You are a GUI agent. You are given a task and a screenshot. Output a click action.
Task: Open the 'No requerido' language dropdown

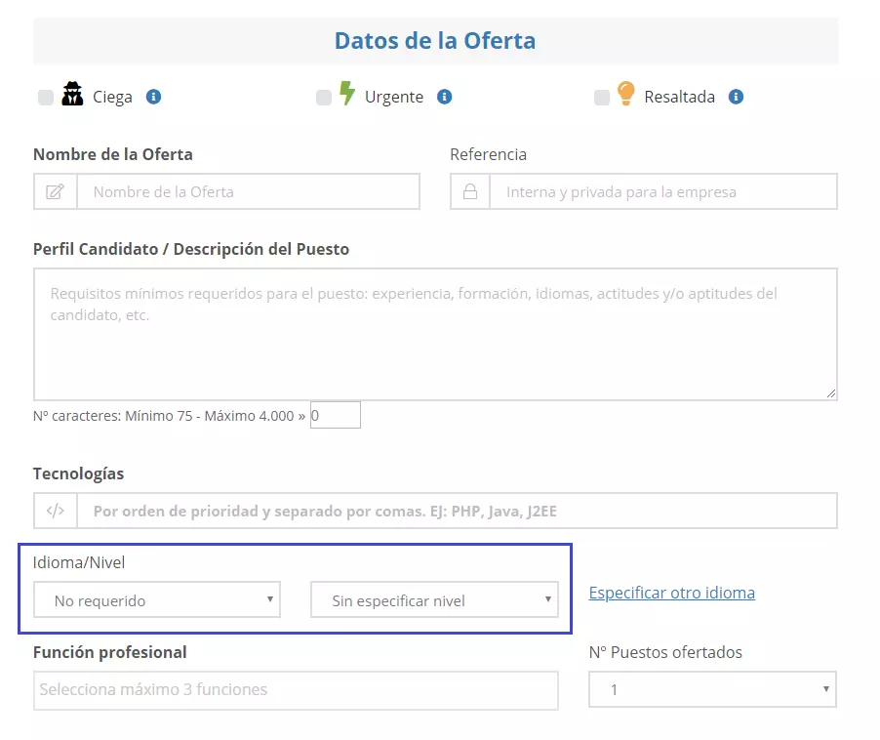coord(156,600)
